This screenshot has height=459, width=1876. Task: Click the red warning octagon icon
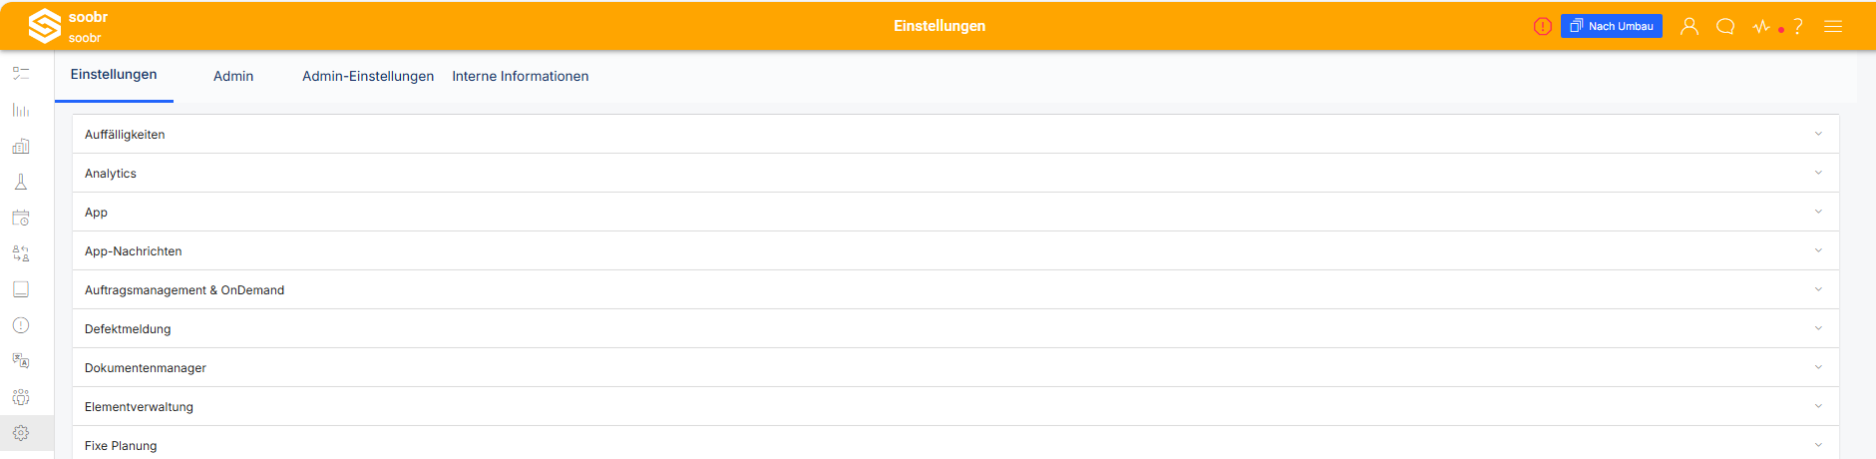(x=1542, y=26)
